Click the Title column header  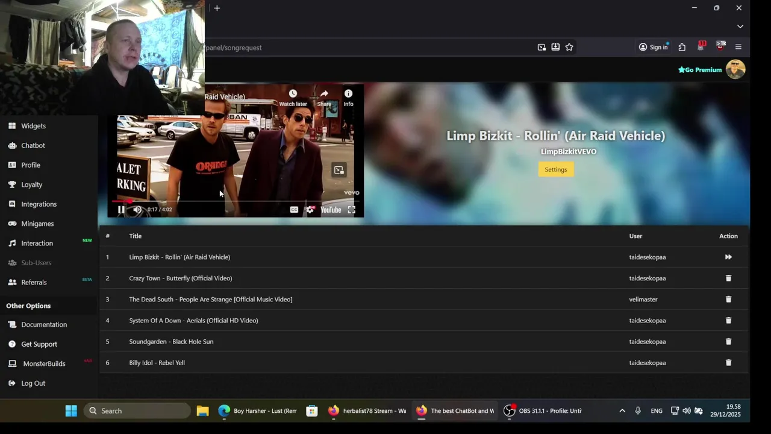[x=135, y=236]
